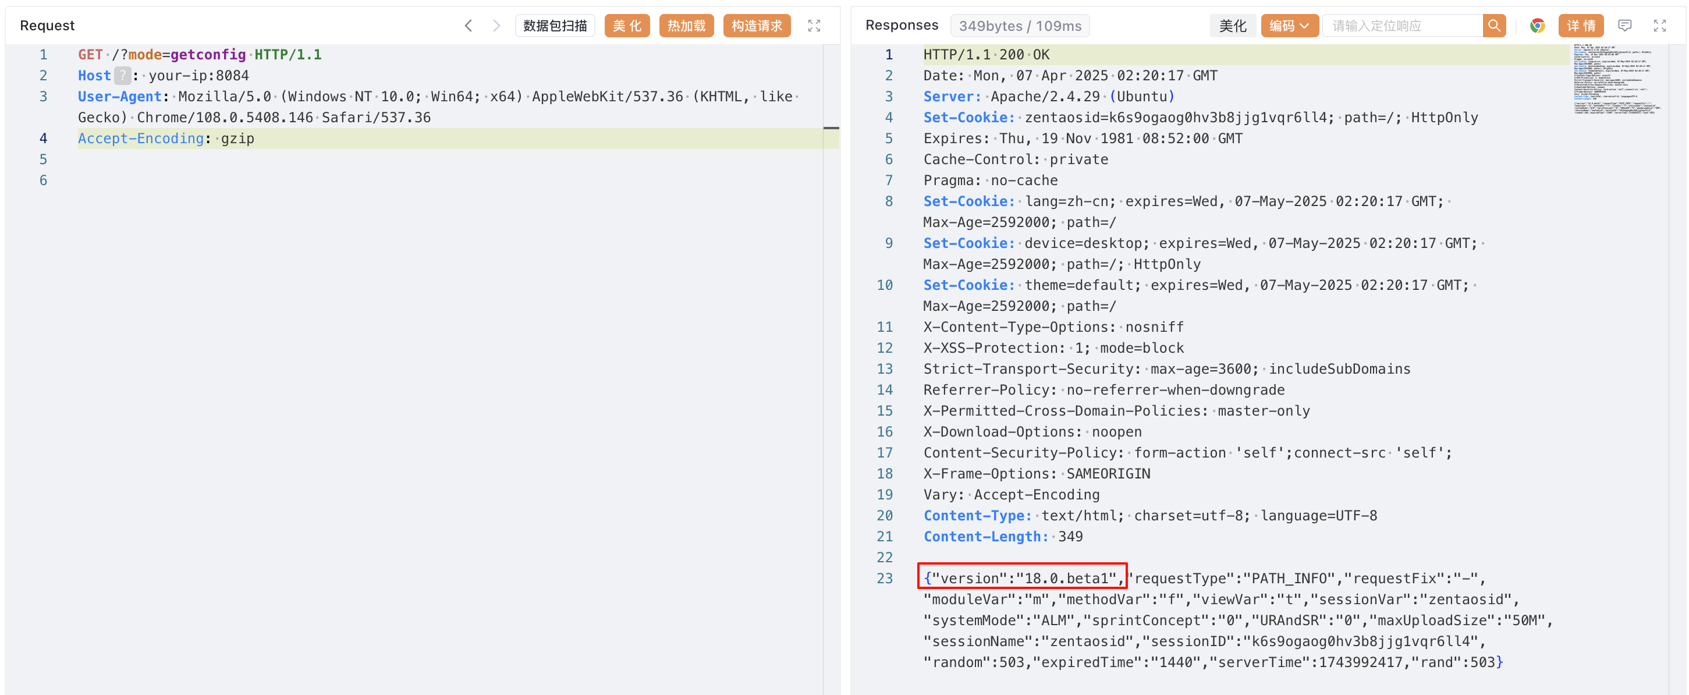Expand the Request panel to fullscreen

(814, 26)
